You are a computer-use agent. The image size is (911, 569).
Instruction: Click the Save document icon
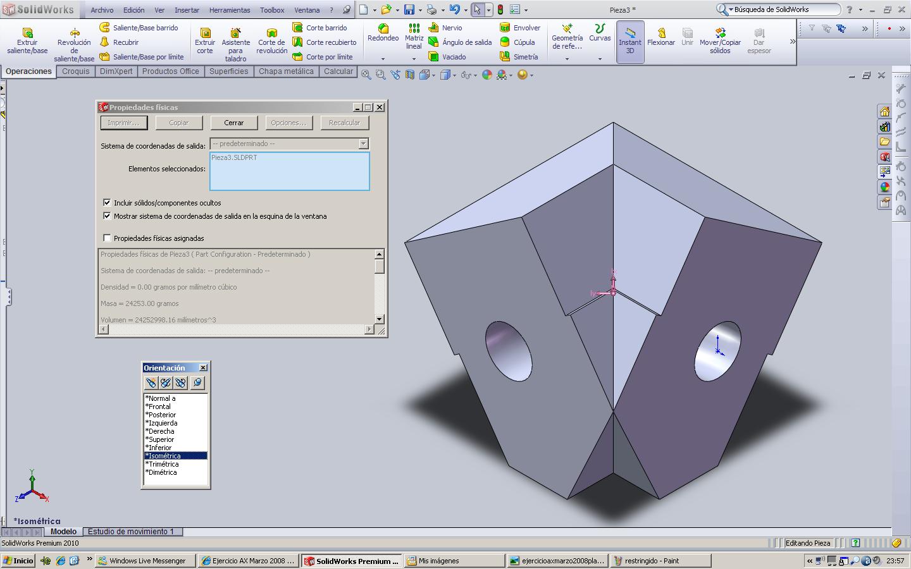click(409, 9)
